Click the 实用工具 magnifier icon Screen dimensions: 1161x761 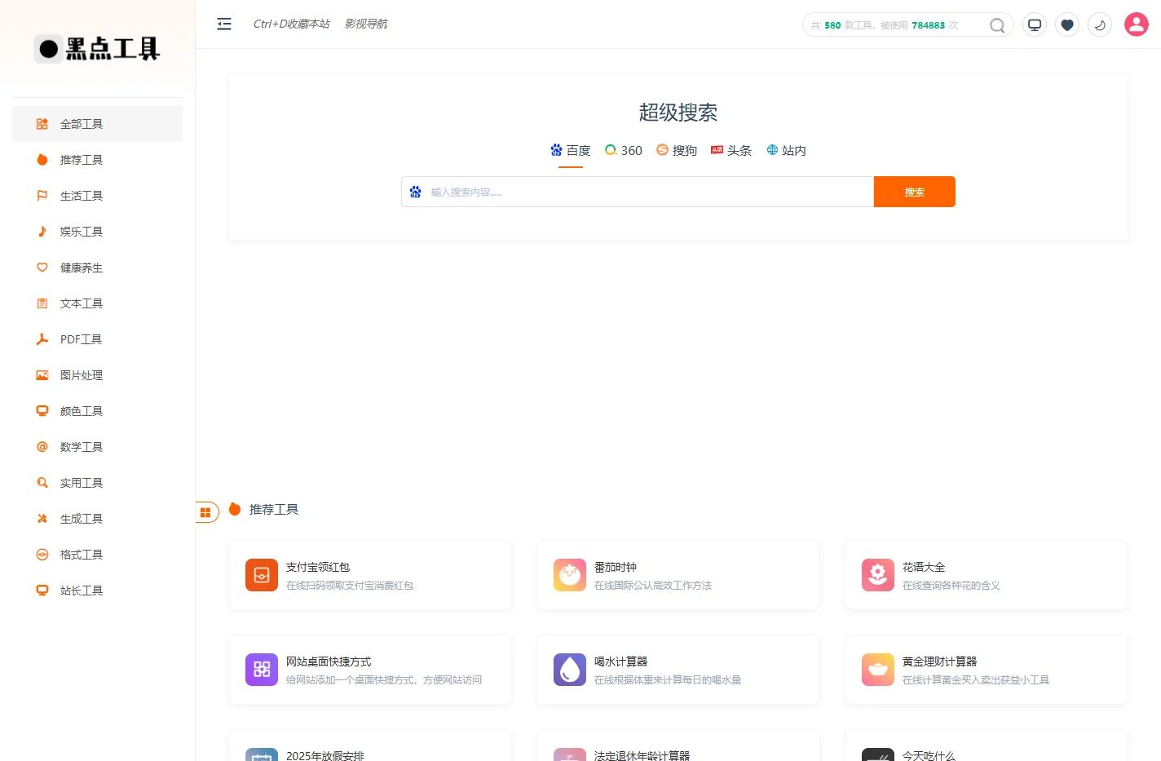click(x=42, y=483)
